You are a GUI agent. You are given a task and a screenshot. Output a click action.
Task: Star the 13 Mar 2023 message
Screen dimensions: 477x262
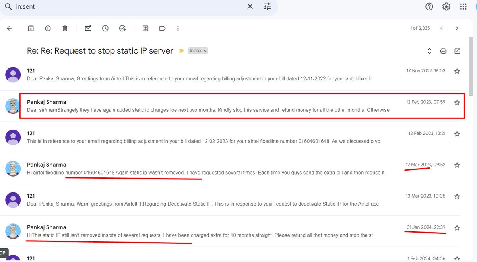(457, 196)
